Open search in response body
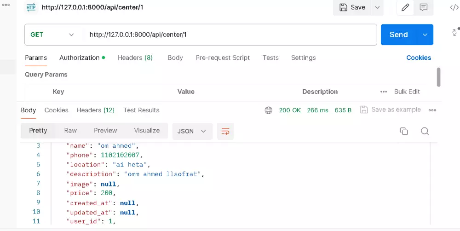Viewport: 460px width, 231px height. (425, 131)
